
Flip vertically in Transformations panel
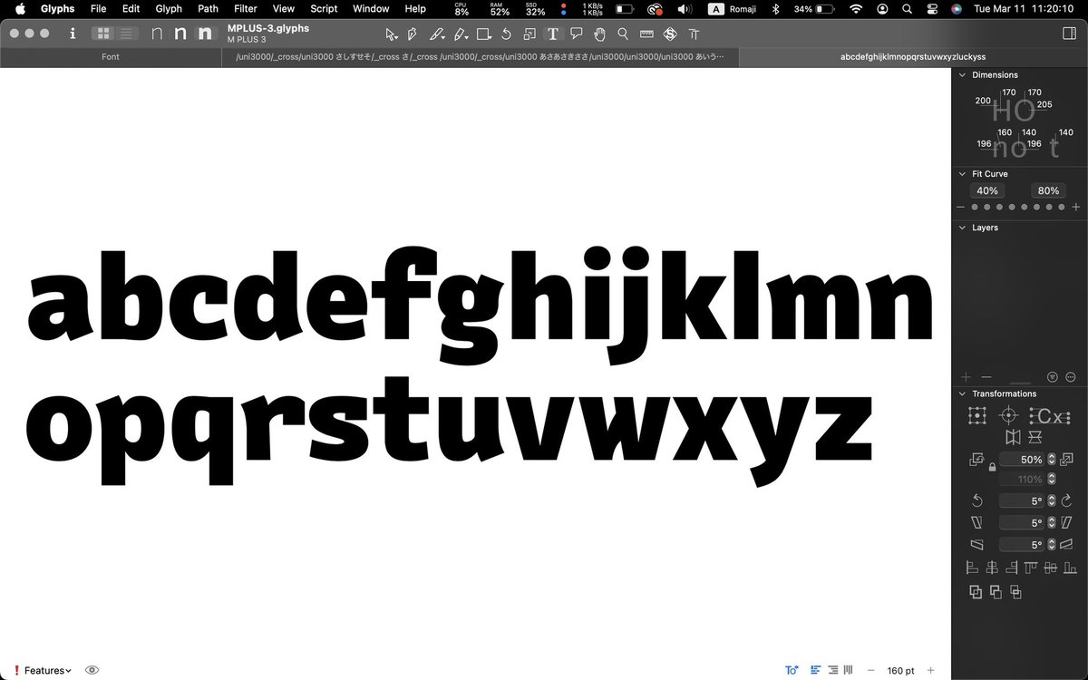coord(1035,437)
